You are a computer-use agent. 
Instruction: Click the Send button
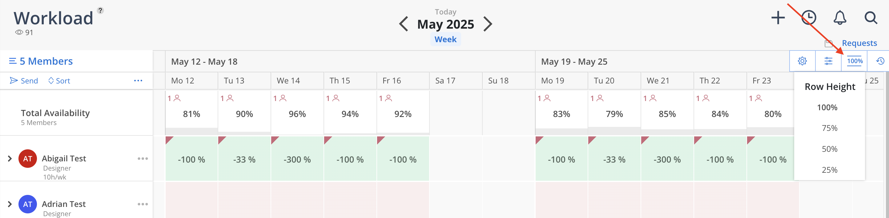coord(24,81)
